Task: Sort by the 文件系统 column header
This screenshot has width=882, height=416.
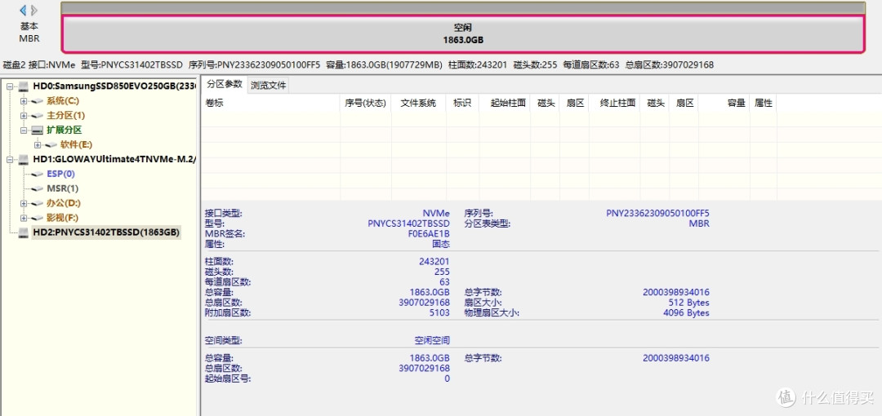Action: [418, 103]
